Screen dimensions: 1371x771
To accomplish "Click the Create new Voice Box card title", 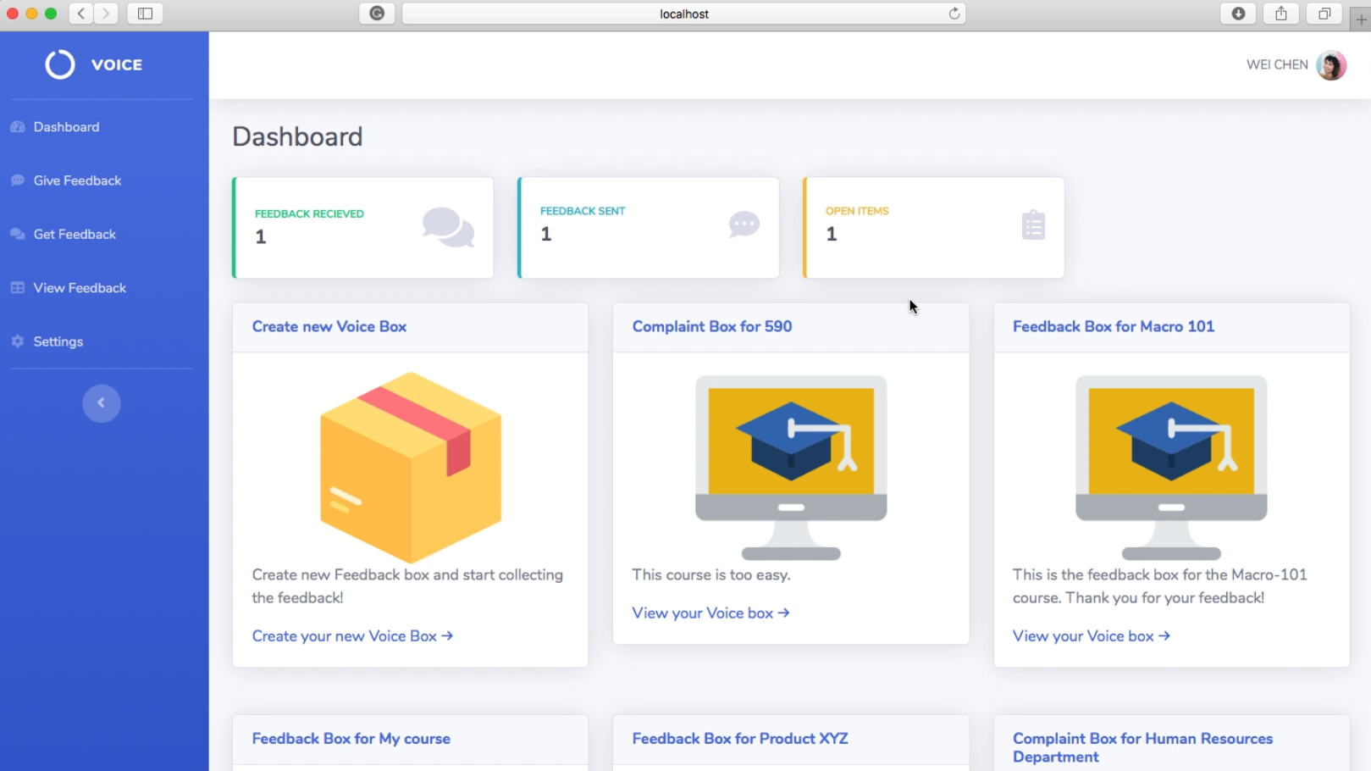I will (x=329, y=326).
